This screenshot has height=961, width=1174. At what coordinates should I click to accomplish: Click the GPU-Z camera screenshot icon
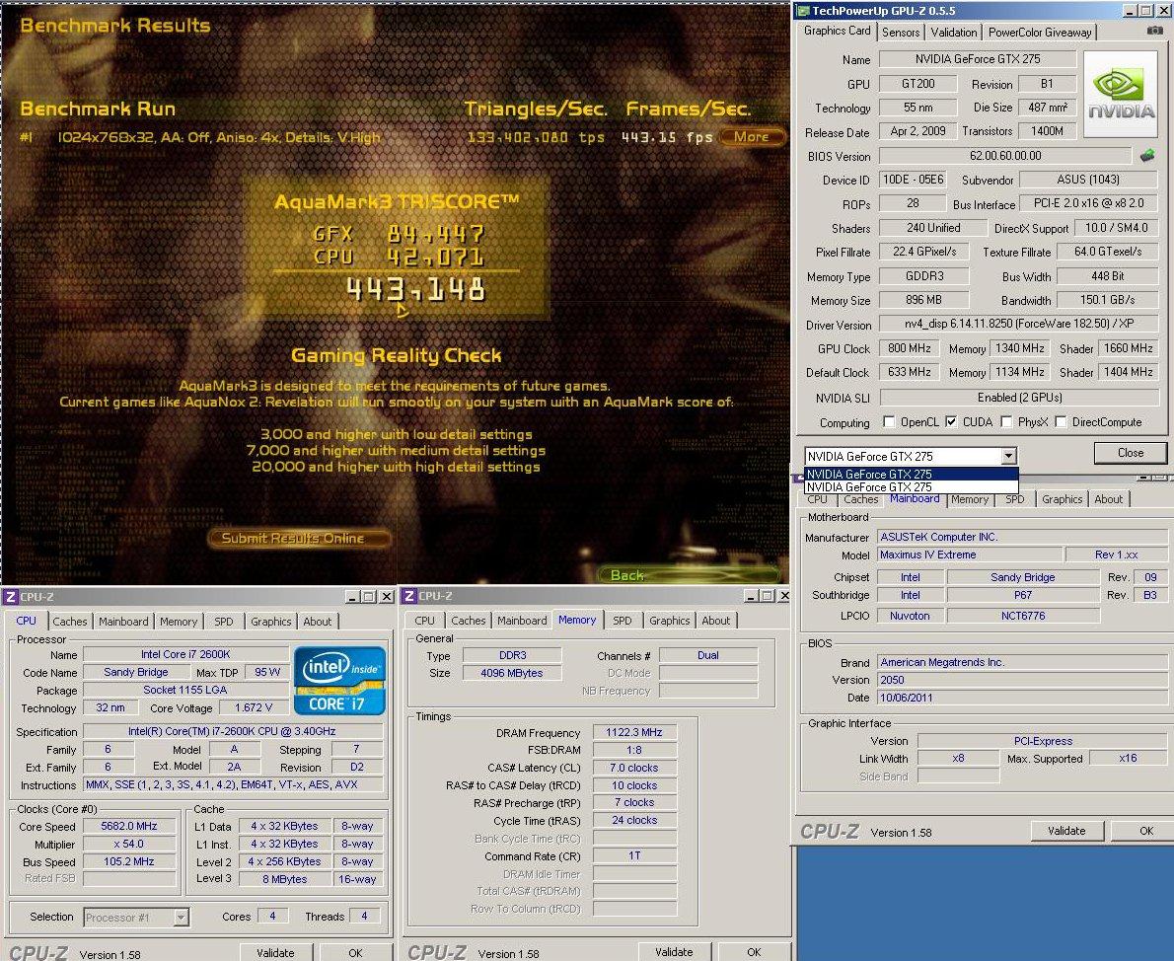[x=1155, y=31]
